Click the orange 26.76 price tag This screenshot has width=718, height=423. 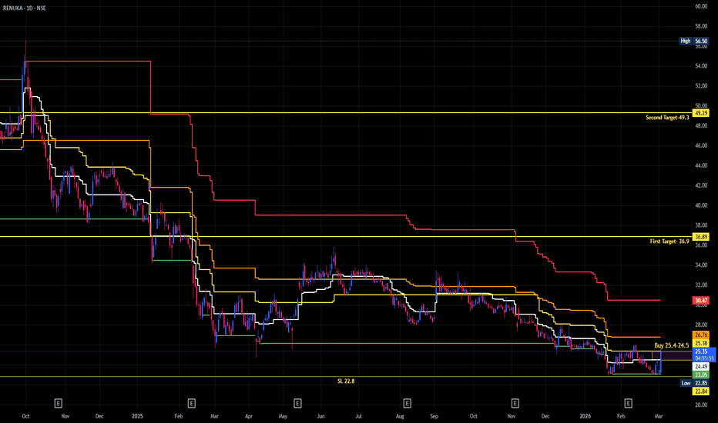tap(701, 335)
